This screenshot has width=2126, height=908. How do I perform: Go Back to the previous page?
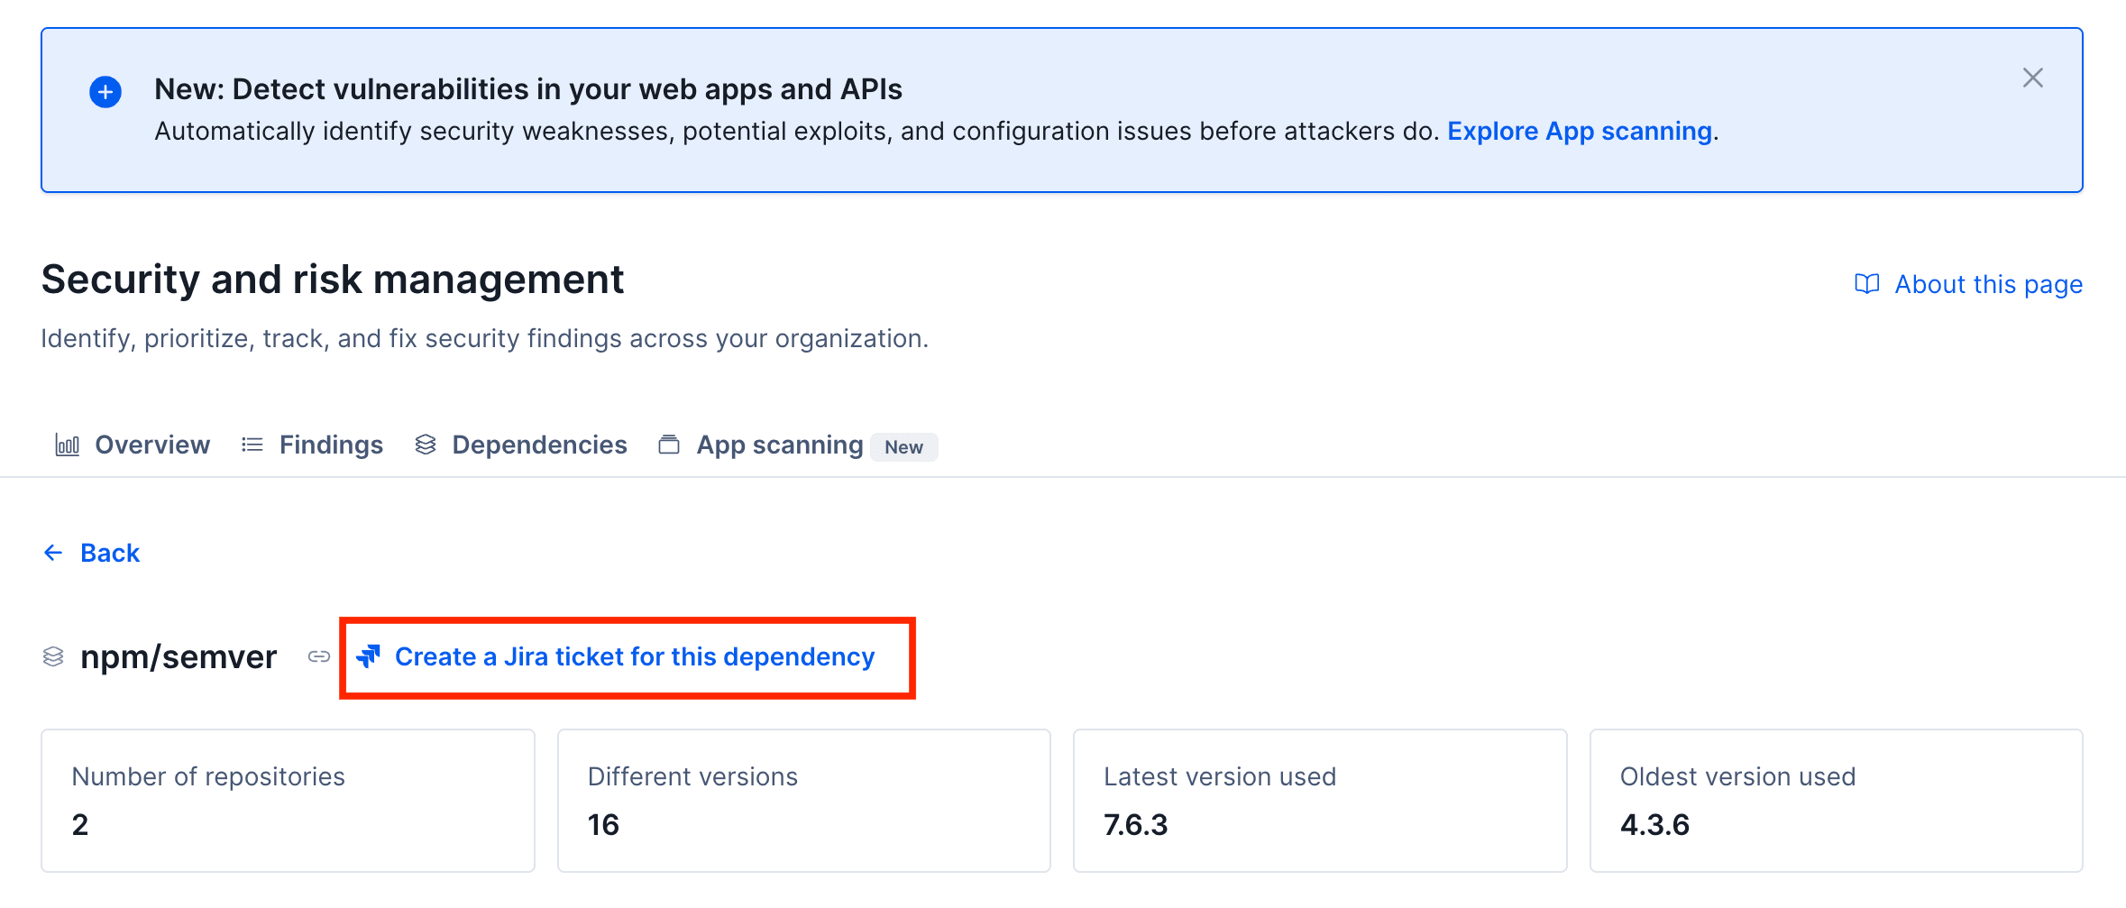tap(110, 552)
